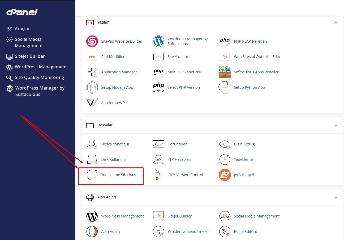Open the Görüntüler icon
Screen dimensions: 344x240
158,144
